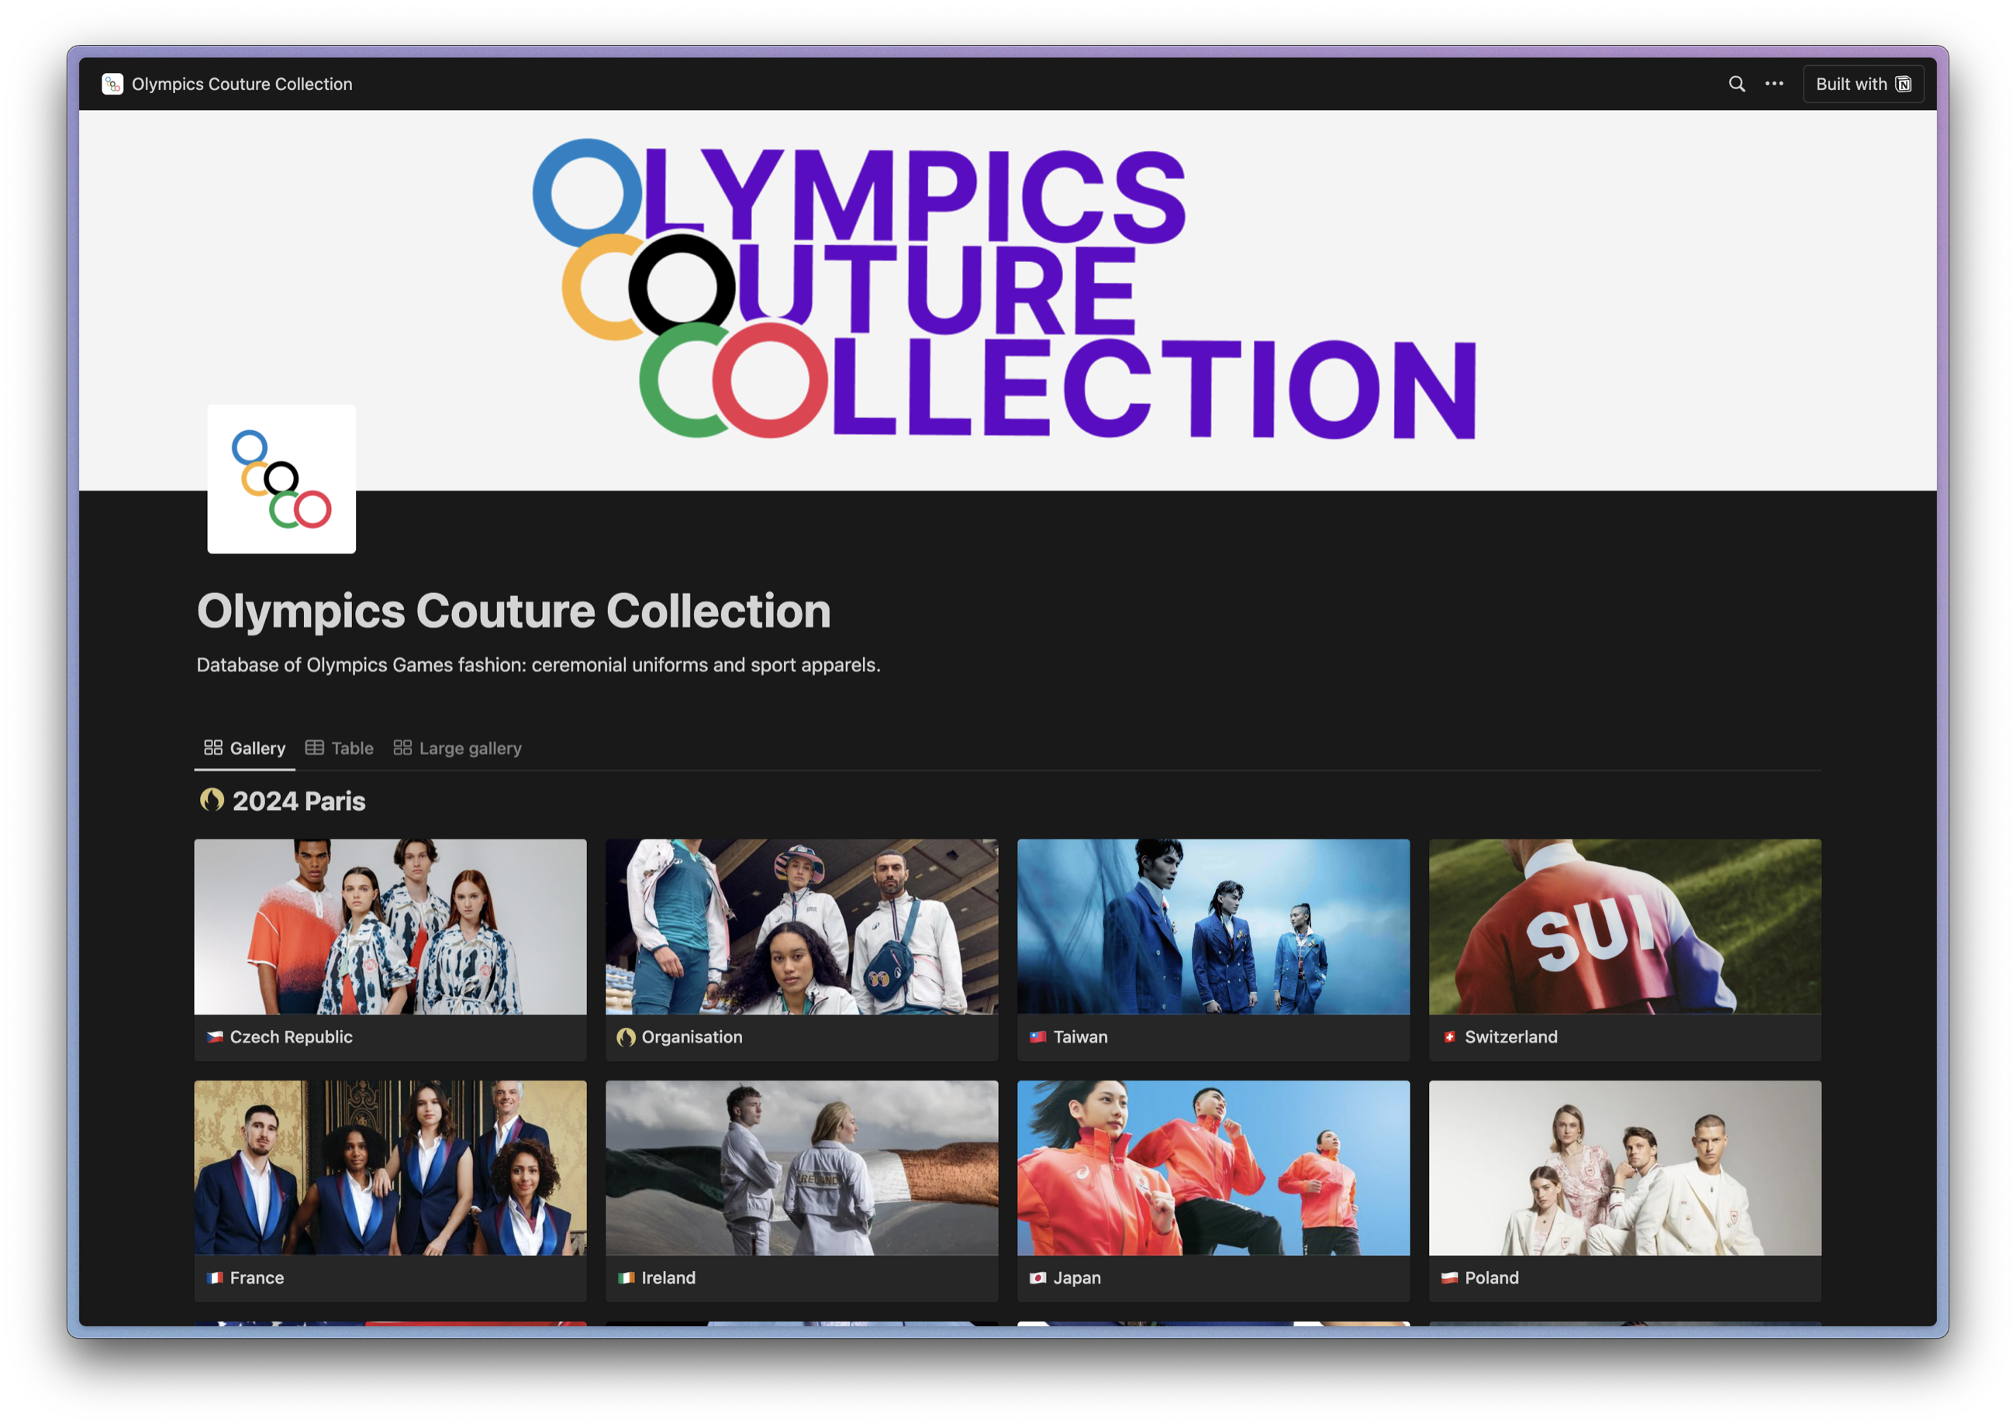This screenshot has width=2016, height=1427.
Task: Click the search magnifier icon
Action: pos(1737,84)
